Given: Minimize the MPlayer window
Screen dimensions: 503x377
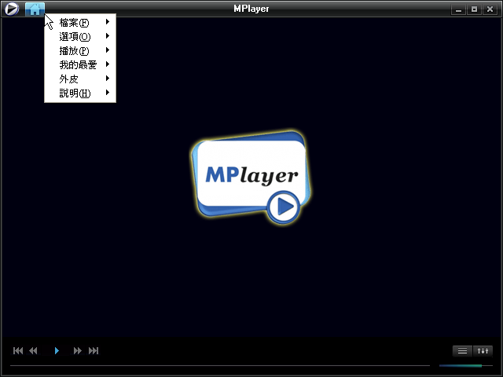Looking at the screenshot, I should point(459,9).
